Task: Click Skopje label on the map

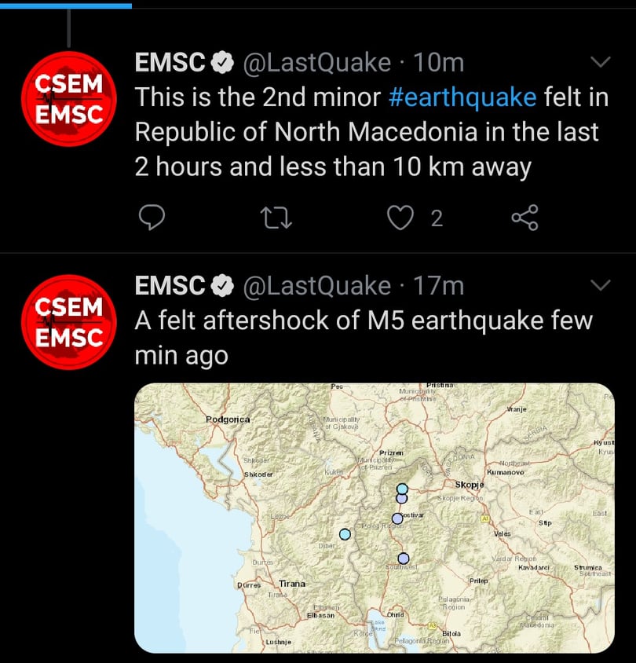Action: point(470,485)
